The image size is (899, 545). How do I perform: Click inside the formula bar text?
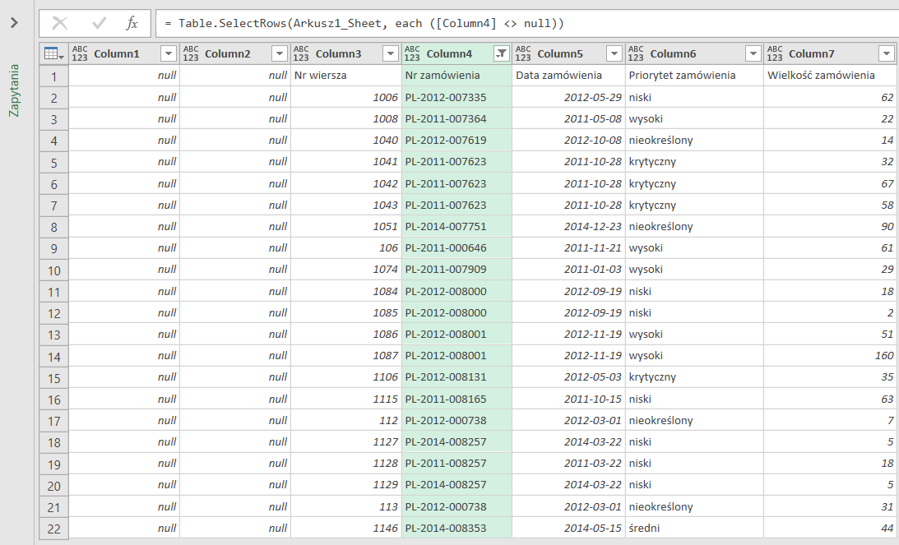[x=494, y=23]
